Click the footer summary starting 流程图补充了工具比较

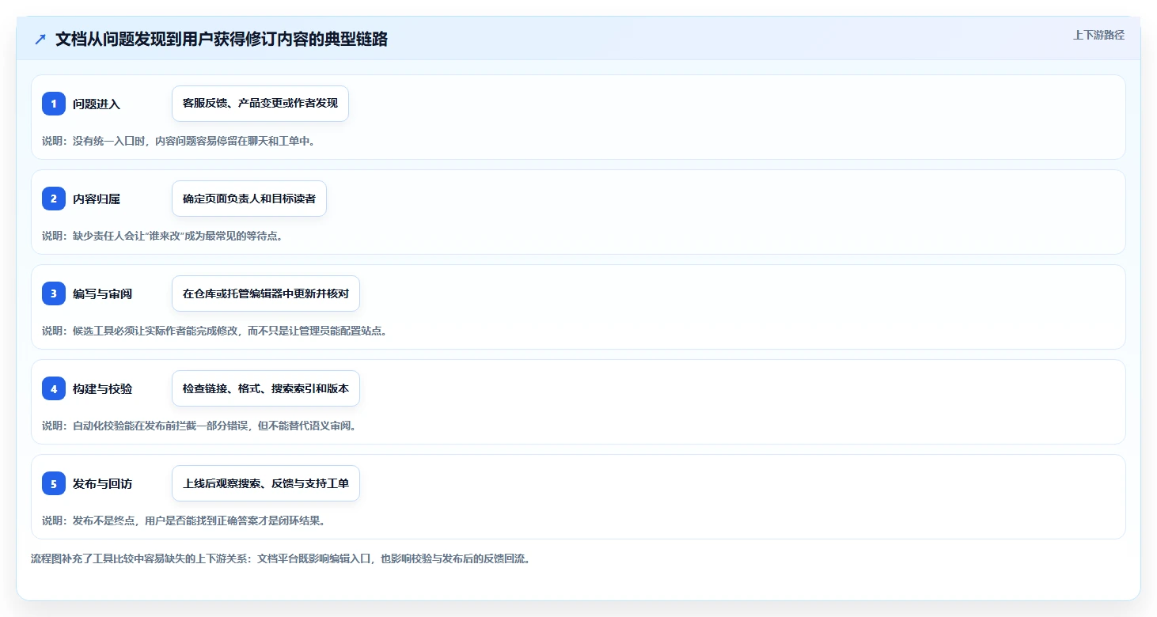(x=280, y=558)
